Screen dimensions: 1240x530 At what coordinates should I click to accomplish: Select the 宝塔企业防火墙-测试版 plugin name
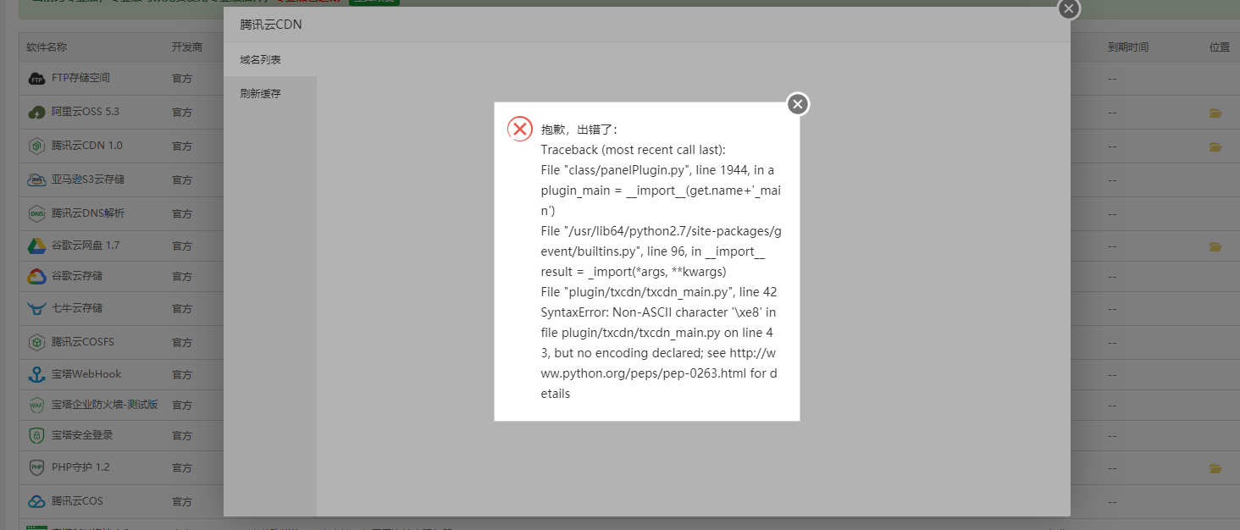(105, 405)
